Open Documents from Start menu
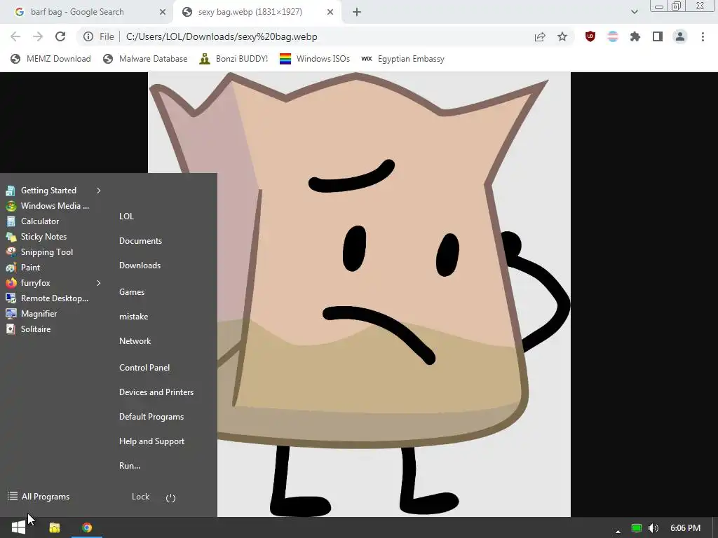 tap(140, 241)
